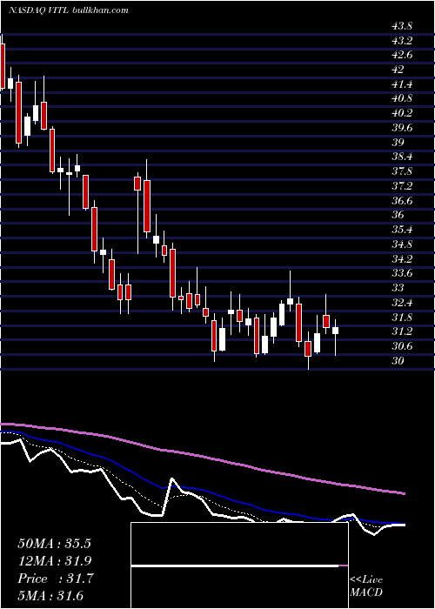Select the 40.8 price axis label
This screenshot has height=609, width=435.
click(x=402, y=98)
